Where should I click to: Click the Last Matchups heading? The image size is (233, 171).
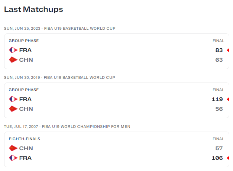33,9
